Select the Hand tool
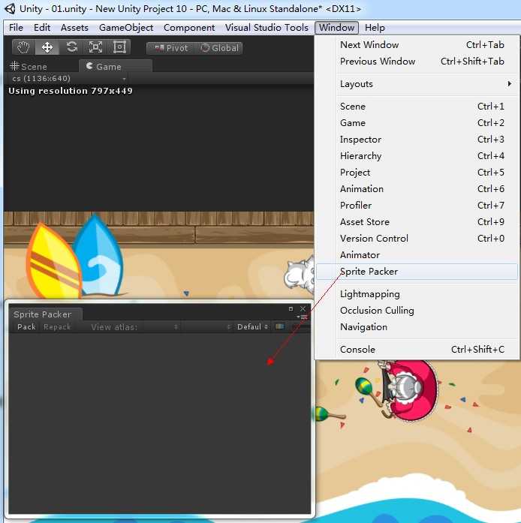This screenshot has height=523, width=521. [x=23, y=47]
